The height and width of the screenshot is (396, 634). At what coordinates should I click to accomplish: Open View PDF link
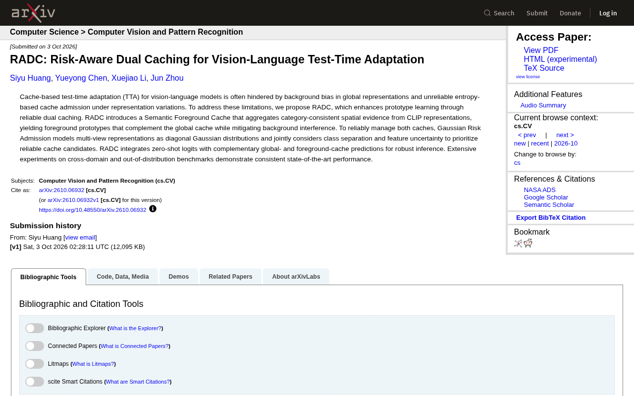541,50
